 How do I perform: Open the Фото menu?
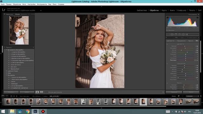pyautogui.click(x=24, y=4)
